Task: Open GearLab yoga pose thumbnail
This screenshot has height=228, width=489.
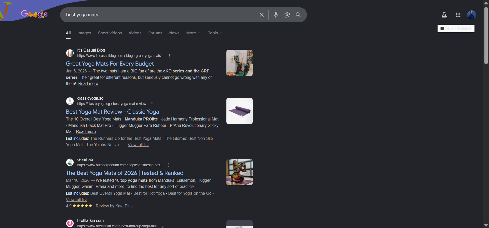Action: point(239,172)
